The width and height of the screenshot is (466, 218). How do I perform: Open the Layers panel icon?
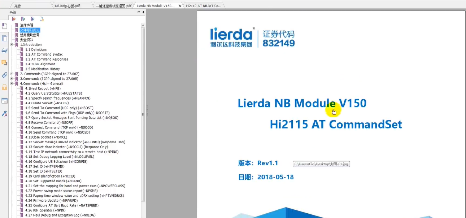4,50
